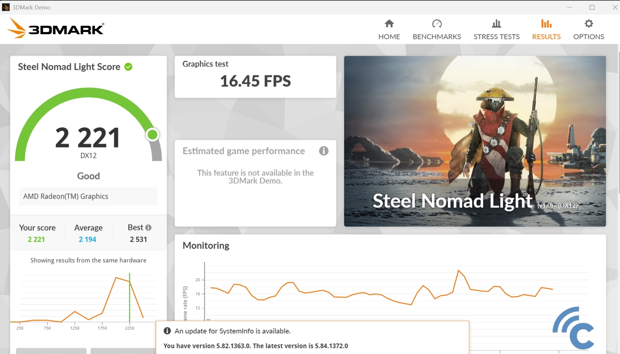
Task: Click the Your score value 2 221
Action: tap(36, 239)
